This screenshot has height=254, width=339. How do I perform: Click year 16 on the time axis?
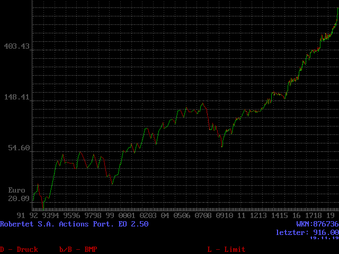coord(296,216)
